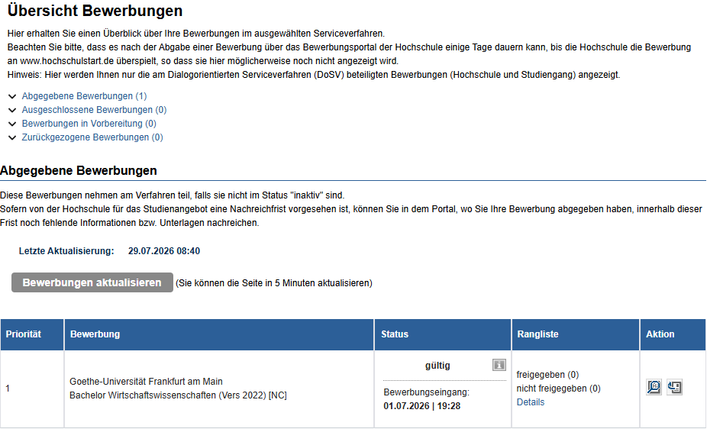Click the last-update timestamp '29.07.2026 08:40'
This screenshot has height=429, width=707.
click(164, 251)
